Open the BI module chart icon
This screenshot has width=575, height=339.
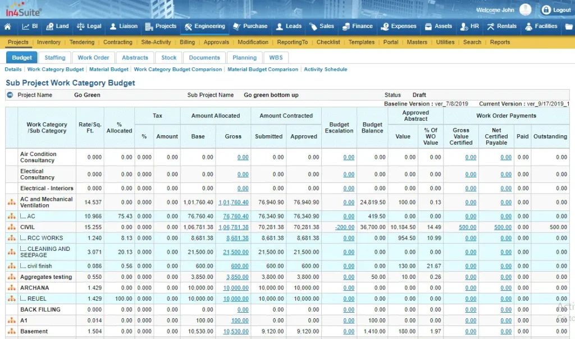click(26, 26)
